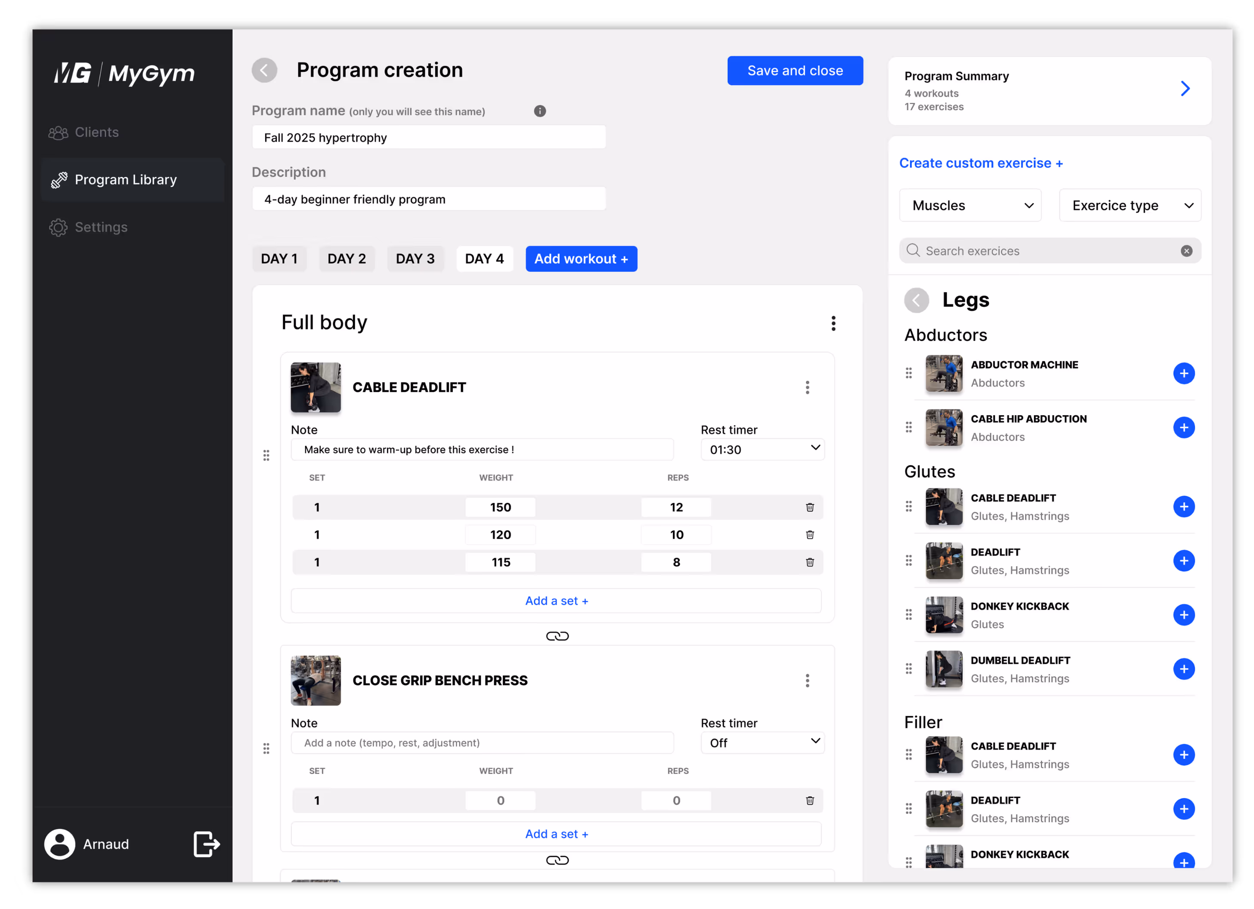Open Program Library in the sidebar
This screenshot has height=909, width=1254.
coord(133,180)
